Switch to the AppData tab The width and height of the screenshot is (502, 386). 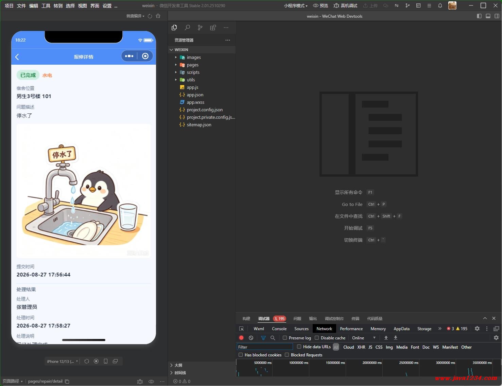coord(401,328)
